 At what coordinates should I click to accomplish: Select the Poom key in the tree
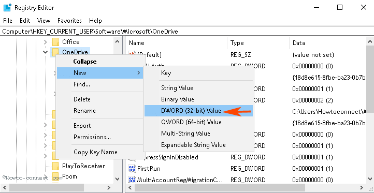click(x=69, y=176)
